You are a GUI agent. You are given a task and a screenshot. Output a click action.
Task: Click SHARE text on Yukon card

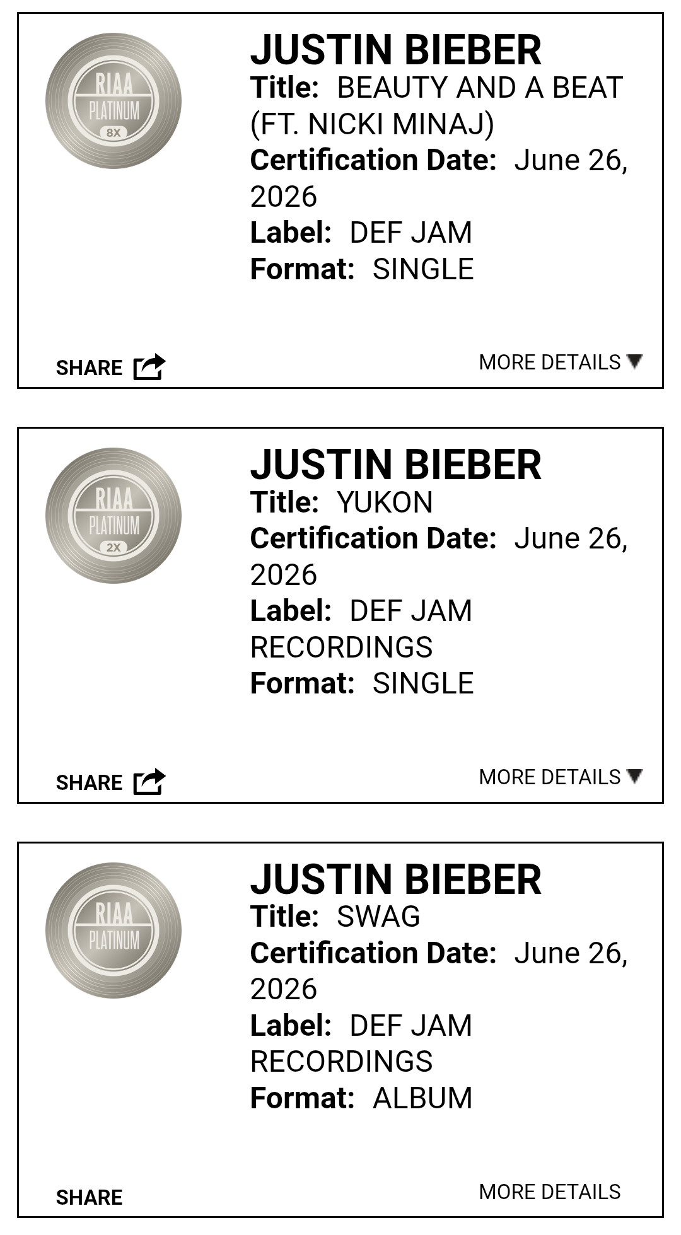tap(89, 782)
